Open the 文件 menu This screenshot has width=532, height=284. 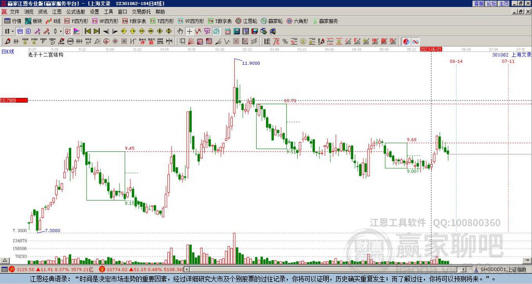[x=15, y=12]
